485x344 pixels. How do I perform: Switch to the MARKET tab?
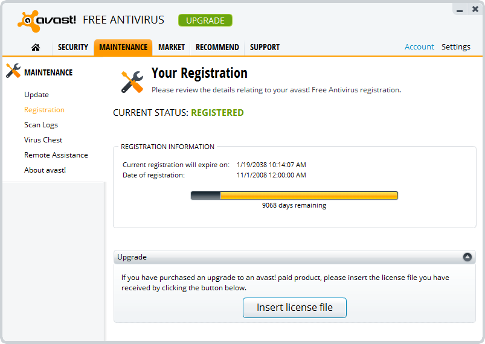pos(172,47)
